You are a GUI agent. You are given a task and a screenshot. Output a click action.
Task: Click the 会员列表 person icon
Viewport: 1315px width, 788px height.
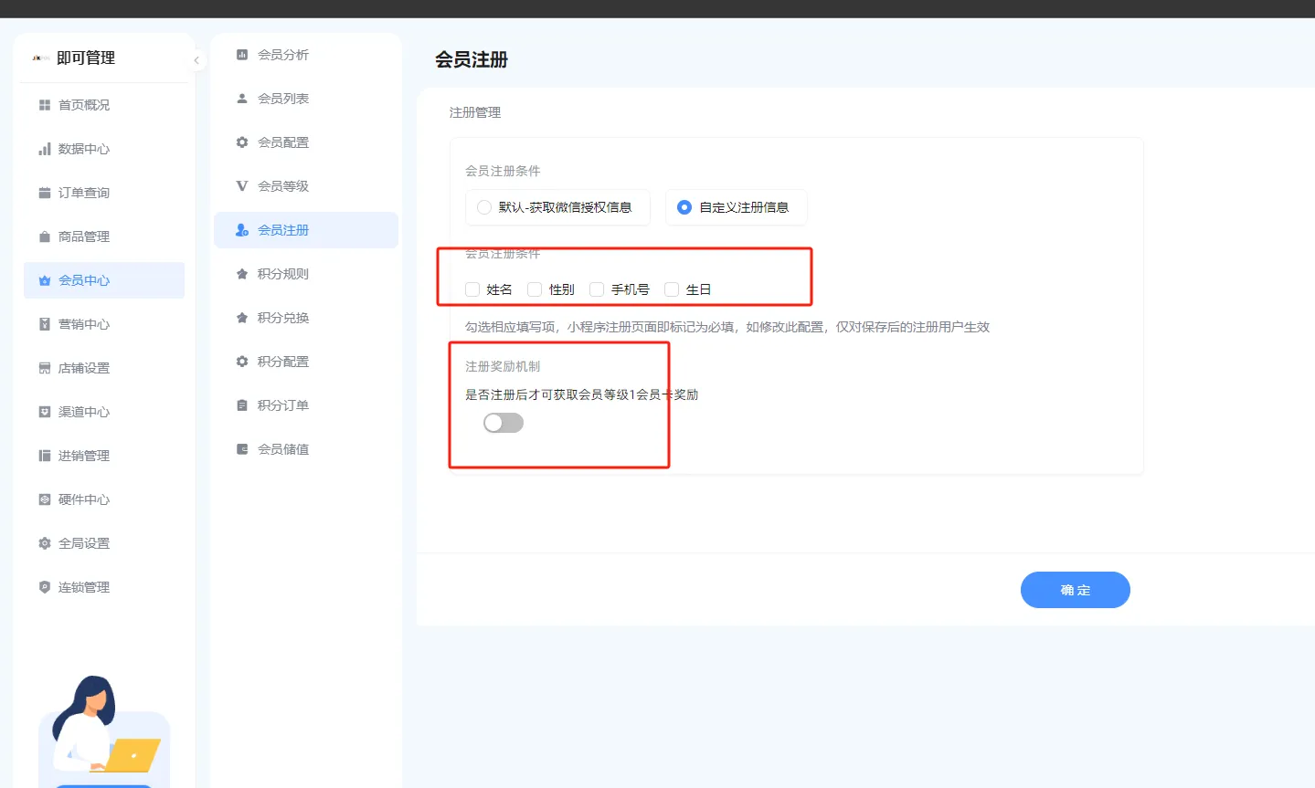pyautogui.click(x=242, y=99)
